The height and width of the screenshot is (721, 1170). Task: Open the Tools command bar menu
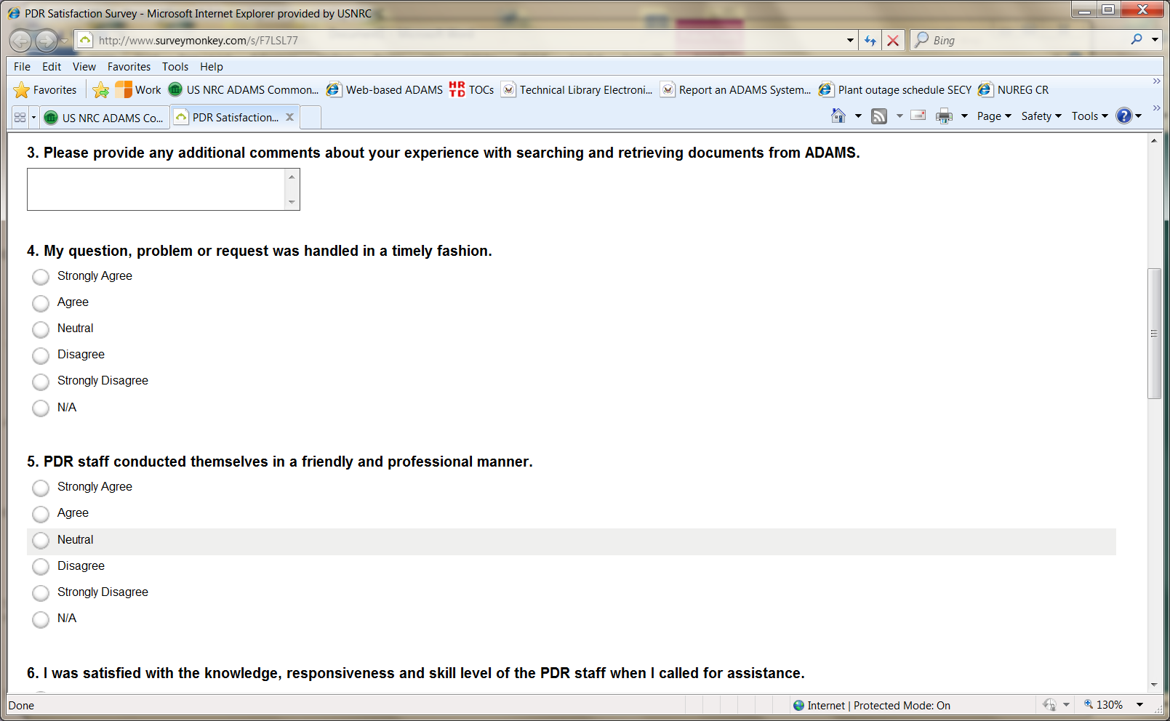[1089, 116]
